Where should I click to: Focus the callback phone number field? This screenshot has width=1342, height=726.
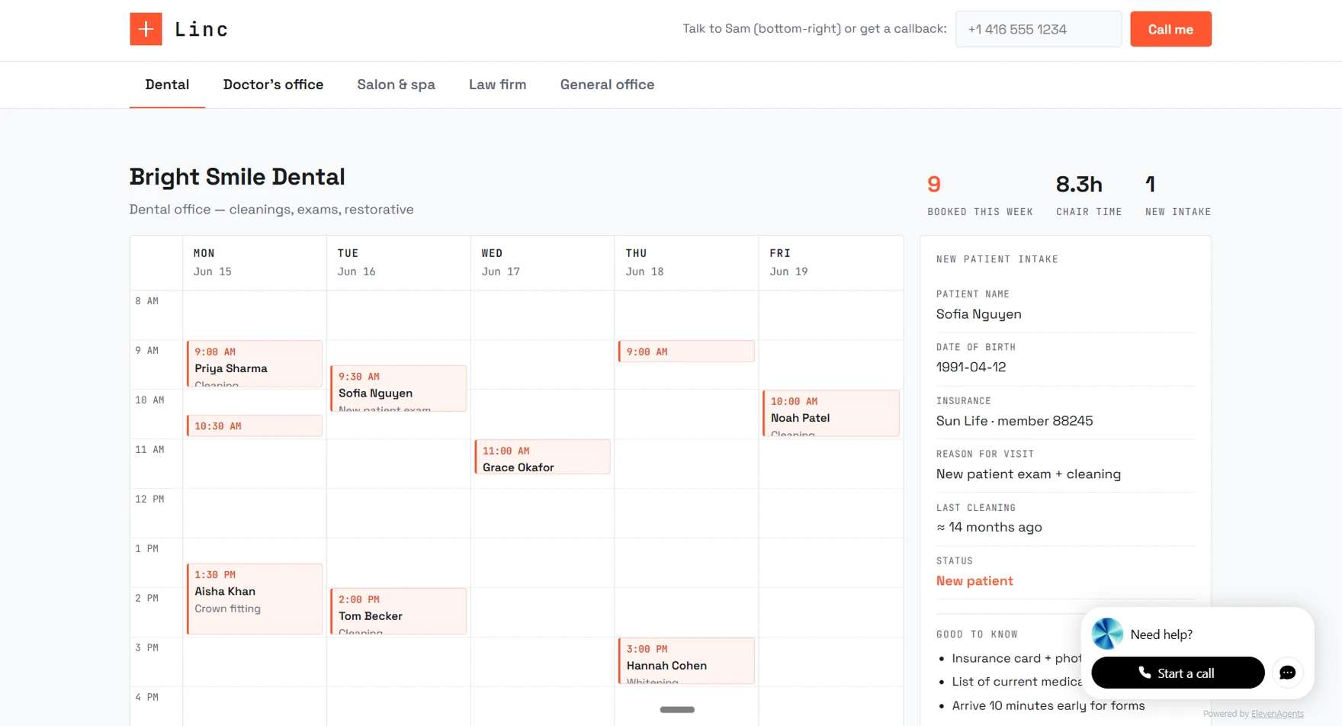click(1038, 29)
